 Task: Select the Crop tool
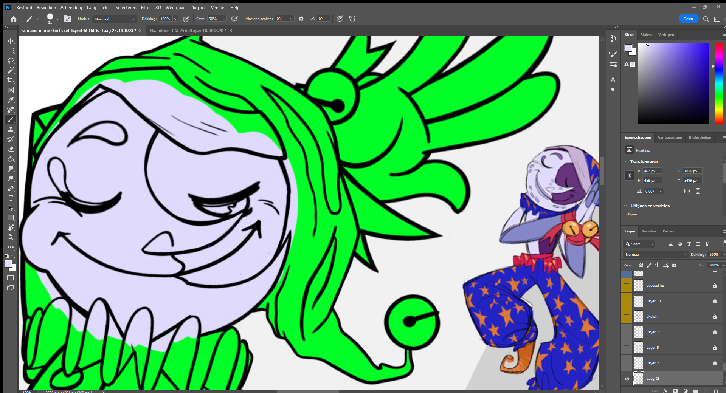(x=11, y=80)
